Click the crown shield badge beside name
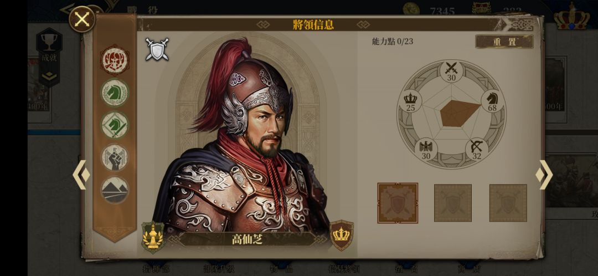 (x=342, y=235)
